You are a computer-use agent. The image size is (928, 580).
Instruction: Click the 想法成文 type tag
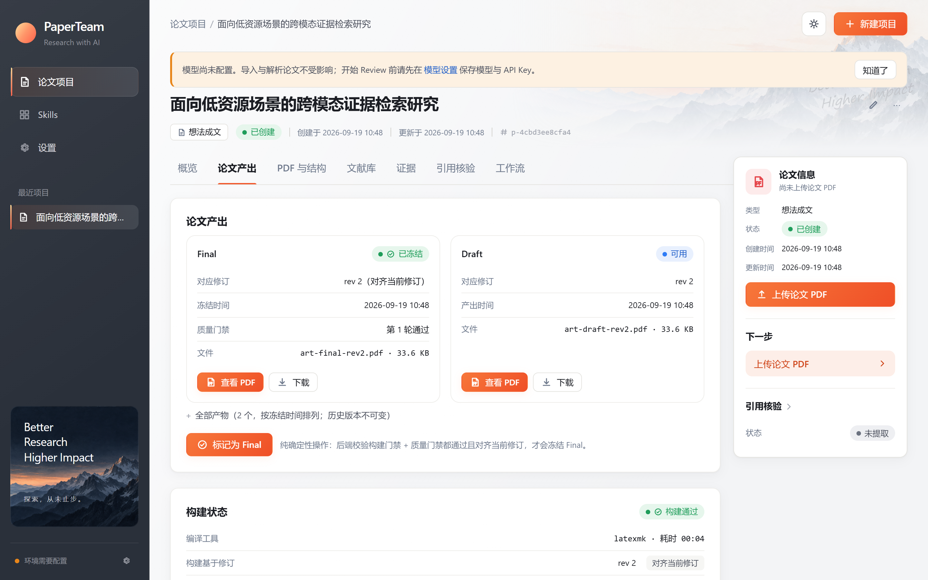199,132
